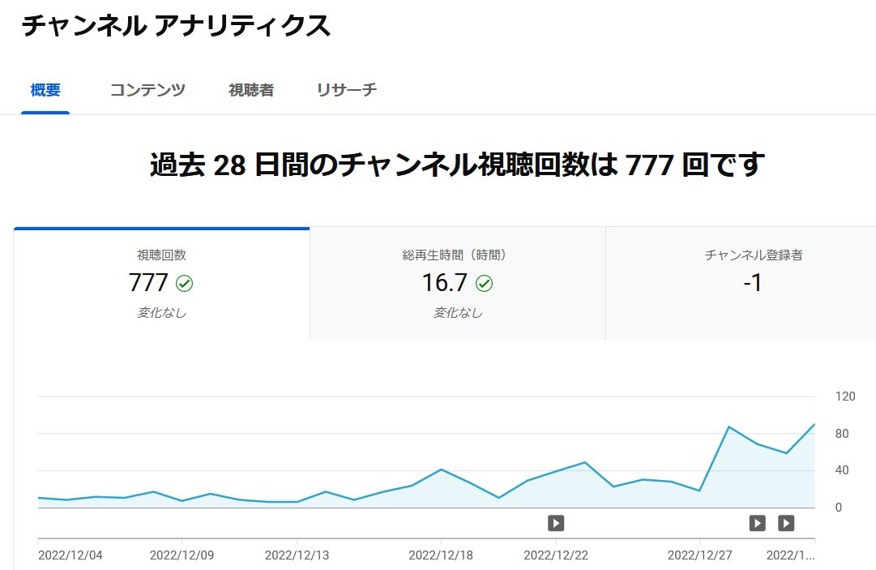Screen dimensions: 876x570
Task: Click the last data point on chart line
Action: [x=814, y=424]
